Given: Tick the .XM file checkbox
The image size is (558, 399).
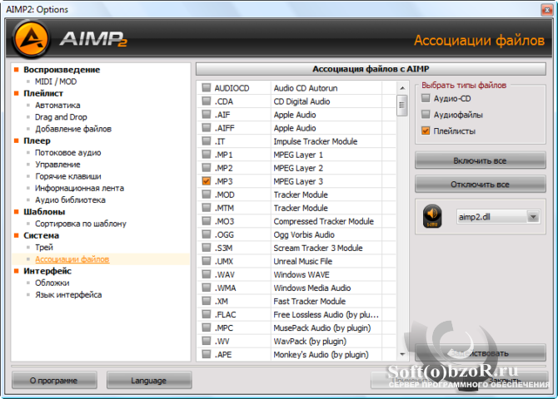Looking at the screenshot, I should coord(207,301).
